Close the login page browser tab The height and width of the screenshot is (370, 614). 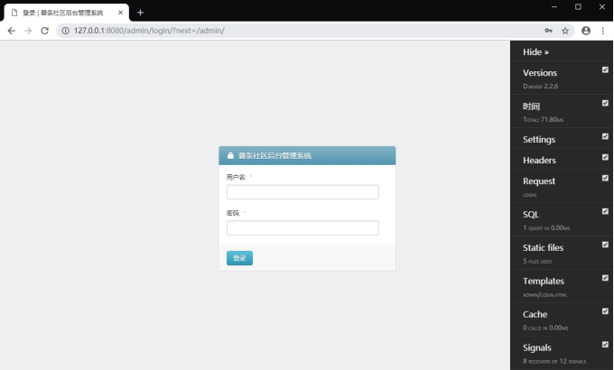click(121, 13)
